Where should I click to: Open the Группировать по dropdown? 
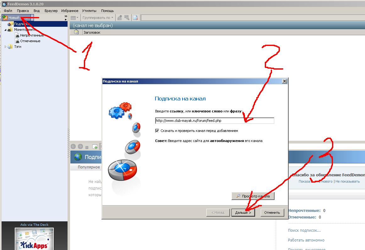click(98, 18)
